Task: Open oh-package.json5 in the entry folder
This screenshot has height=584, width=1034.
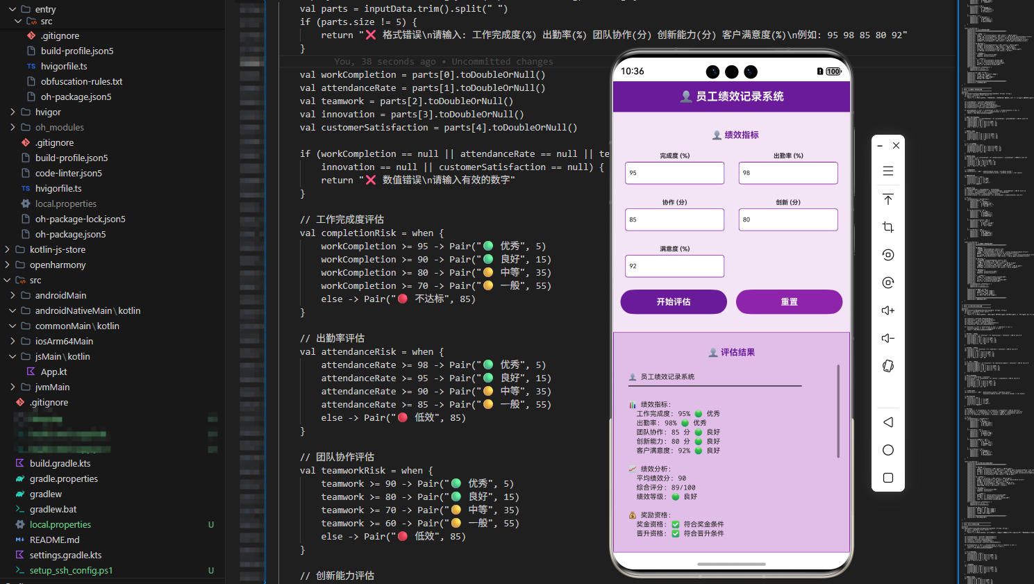Action: click(x=76, y=97)
